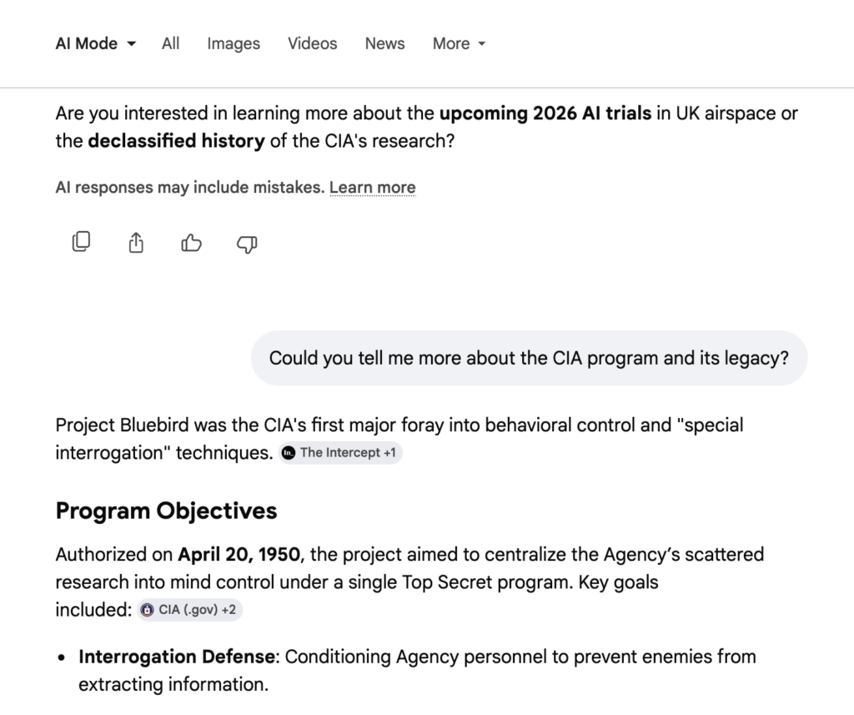Open The Intercept +1 source chip

click(x=340, y=453)
